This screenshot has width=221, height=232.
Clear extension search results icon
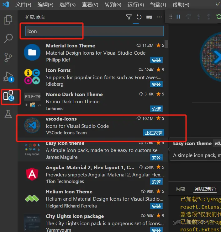coord(149,17)
